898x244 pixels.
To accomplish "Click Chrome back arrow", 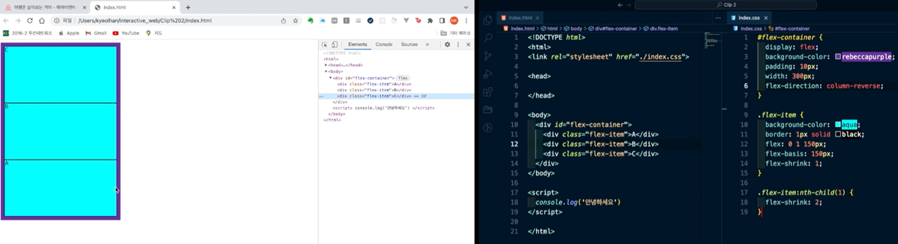I will (x=6, y=20).
